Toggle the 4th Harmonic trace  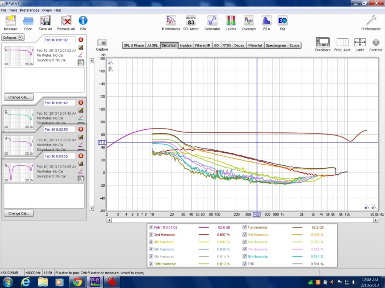point(151,242)
